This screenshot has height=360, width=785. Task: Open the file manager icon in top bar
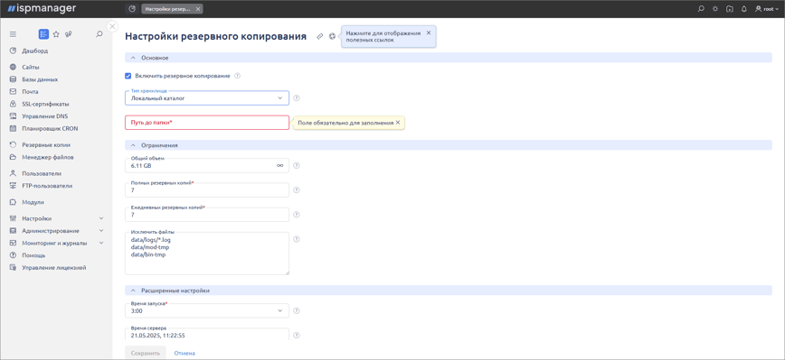tap(730, 9)
